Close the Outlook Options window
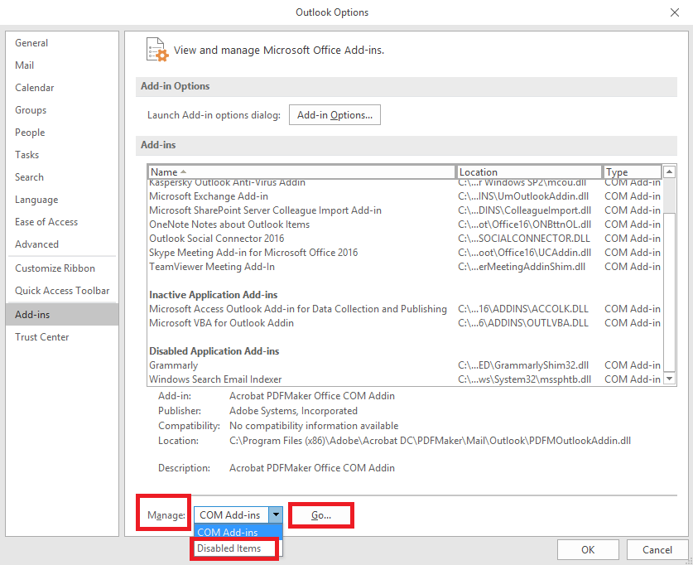 click(675, 12)
